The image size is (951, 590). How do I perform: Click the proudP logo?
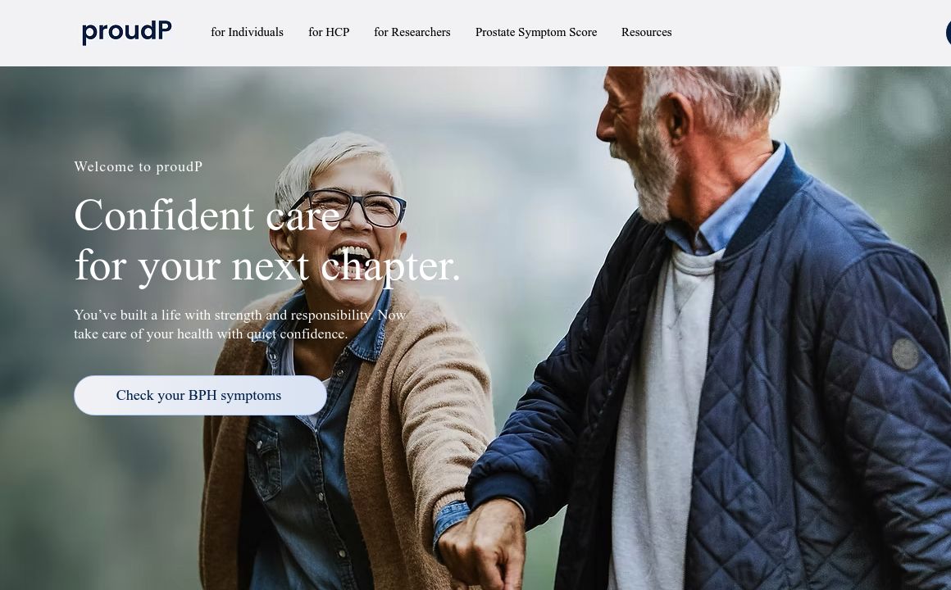coord(127,32)
